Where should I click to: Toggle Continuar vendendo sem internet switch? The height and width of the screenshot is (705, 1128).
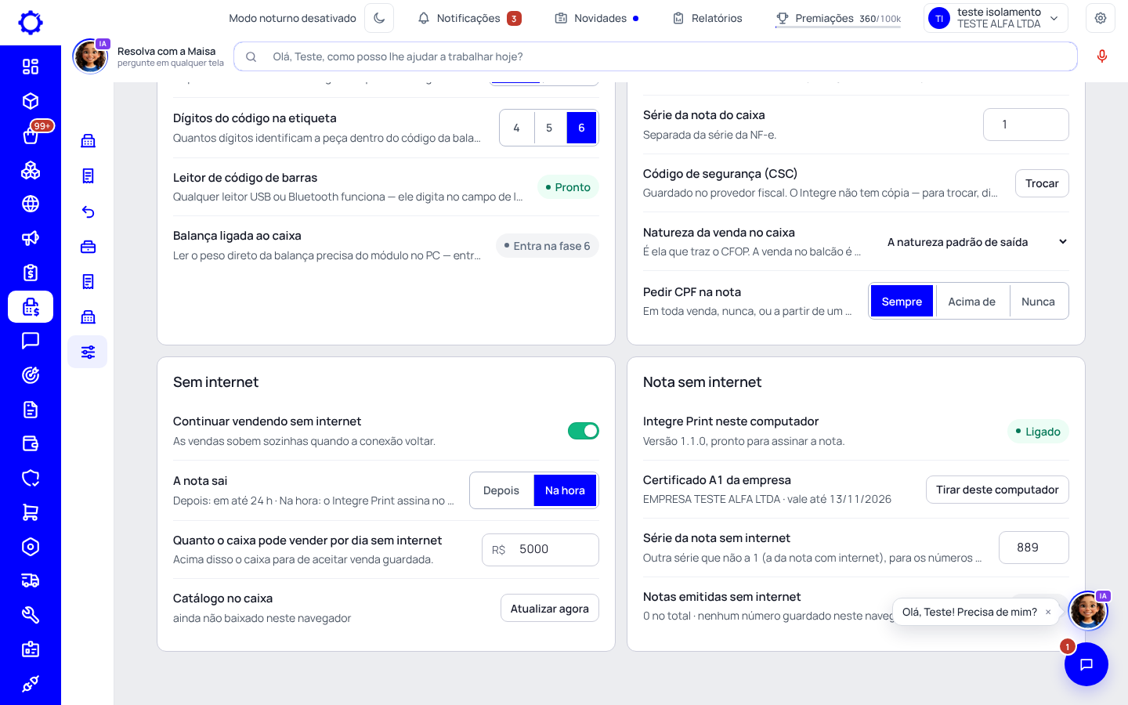(x=584, y=431)
